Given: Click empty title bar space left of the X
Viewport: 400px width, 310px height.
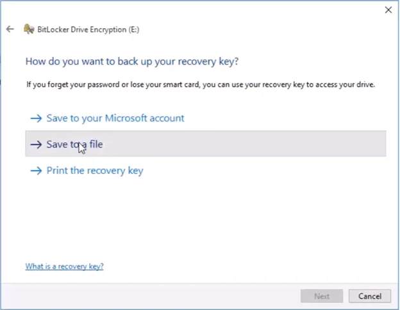Looking at the screenshot, I should (x=256, y=10).
